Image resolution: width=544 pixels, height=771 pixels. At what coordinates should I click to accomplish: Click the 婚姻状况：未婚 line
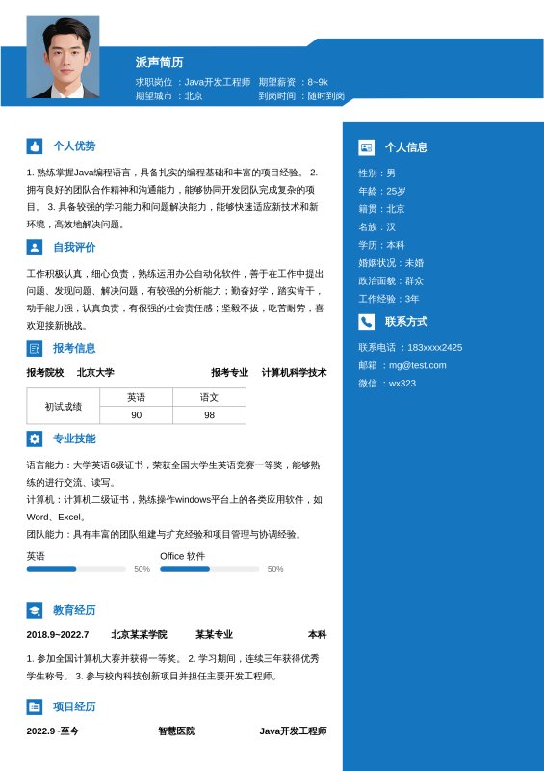(391, 263)
